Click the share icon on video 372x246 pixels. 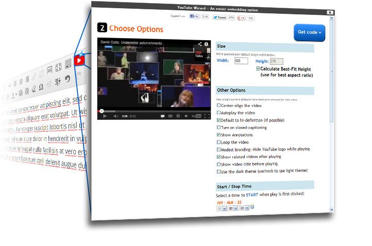click(200, 44)
